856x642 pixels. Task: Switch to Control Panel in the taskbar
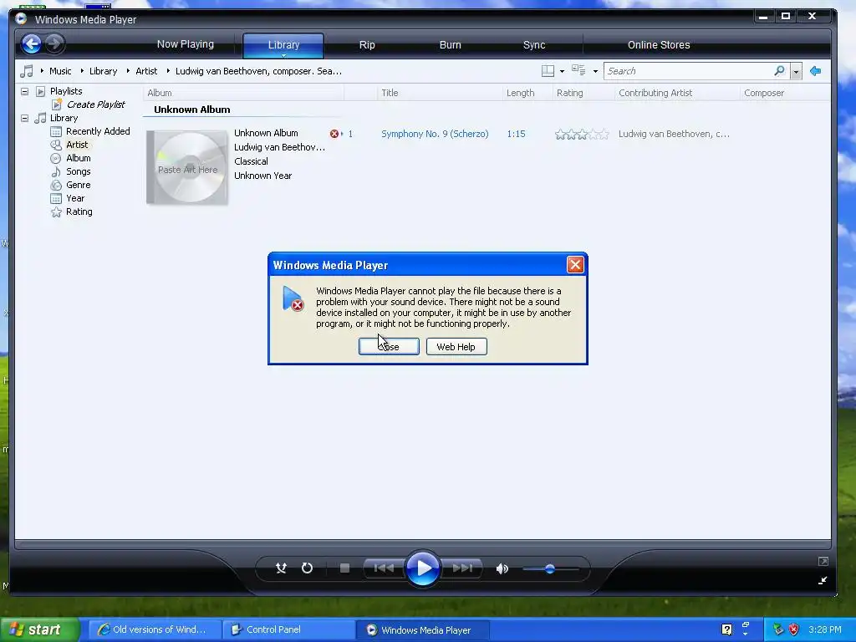(x=288, y=630)
